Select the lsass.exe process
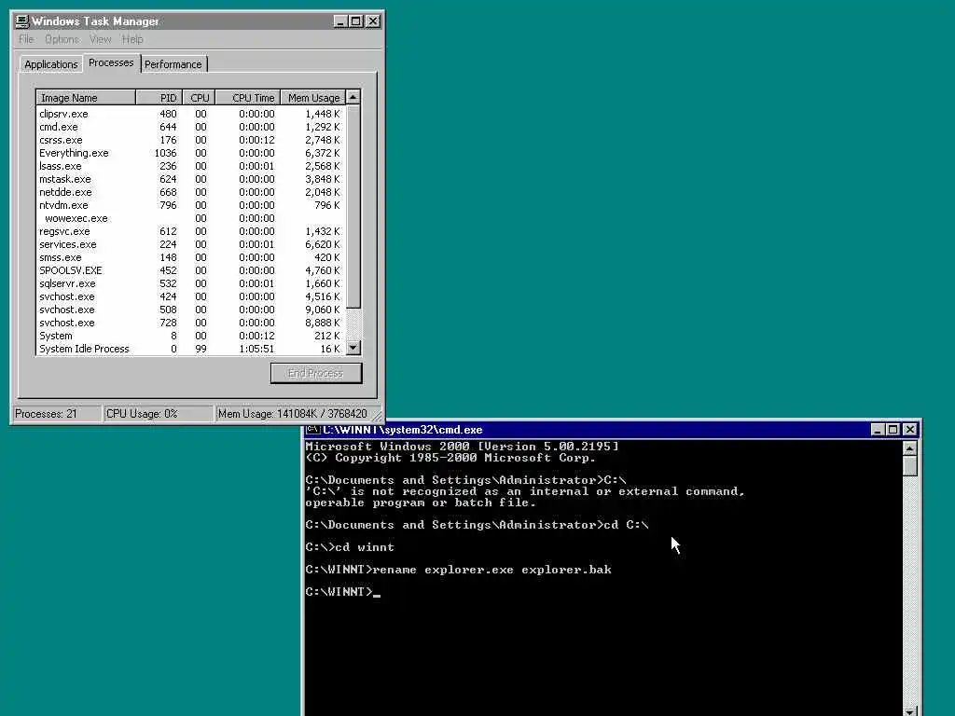955x716 pixels. [x=190, y=166]
